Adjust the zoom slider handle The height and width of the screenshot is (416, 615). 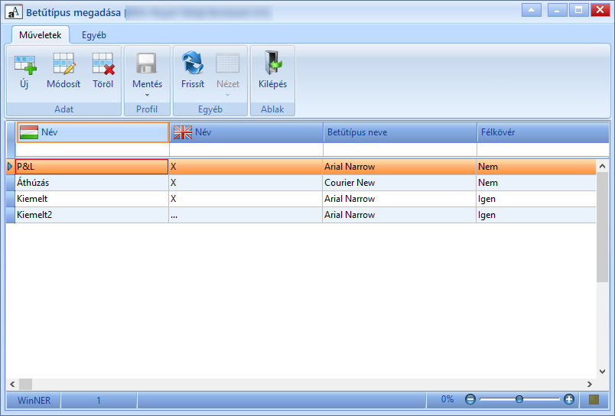tap(519, 399)
